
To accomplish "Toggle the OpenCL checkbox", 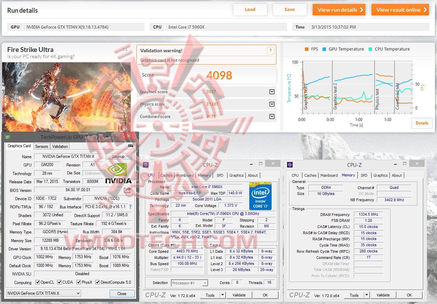I will (x=38, y=282).
